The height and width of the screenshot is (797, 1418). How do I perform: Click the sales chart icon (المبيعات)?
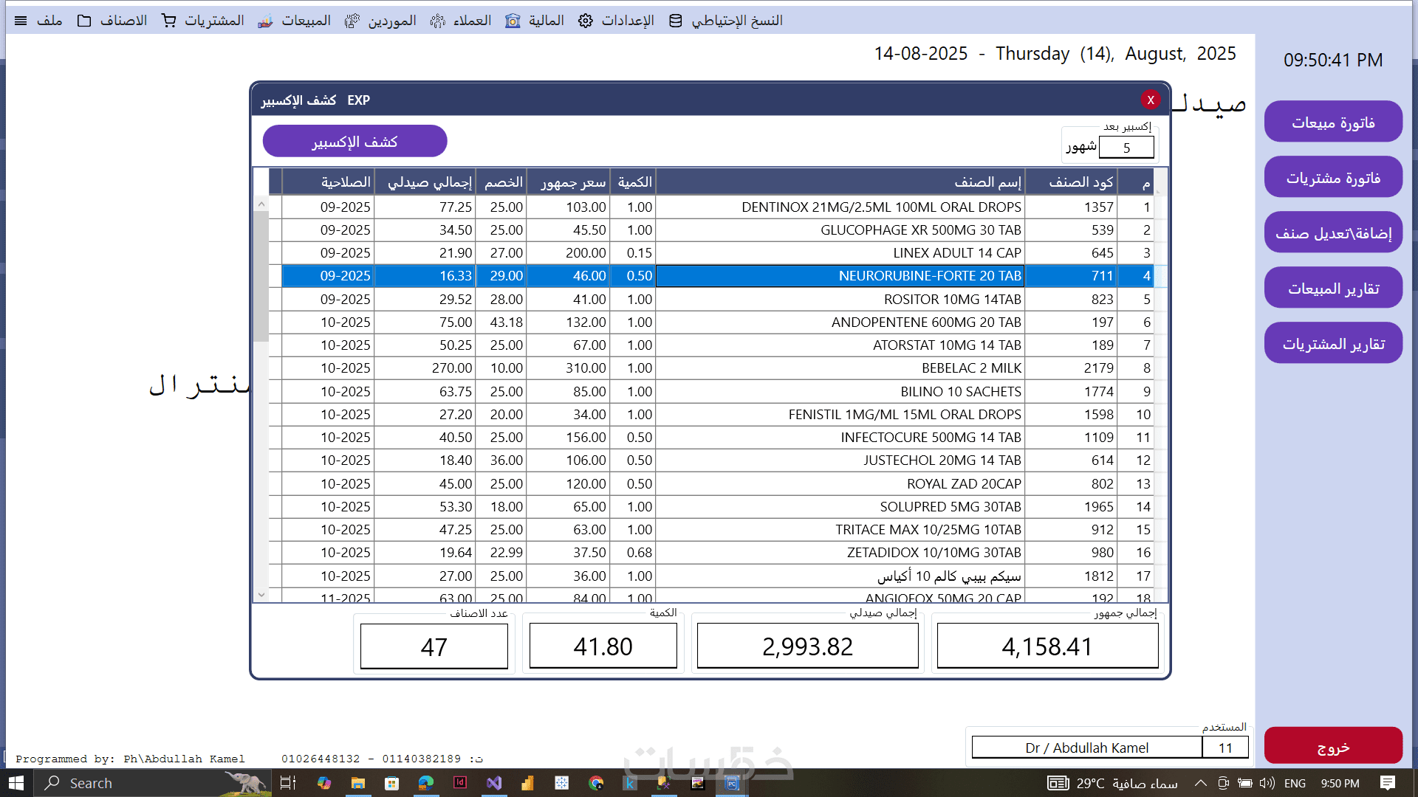point(265,21)
